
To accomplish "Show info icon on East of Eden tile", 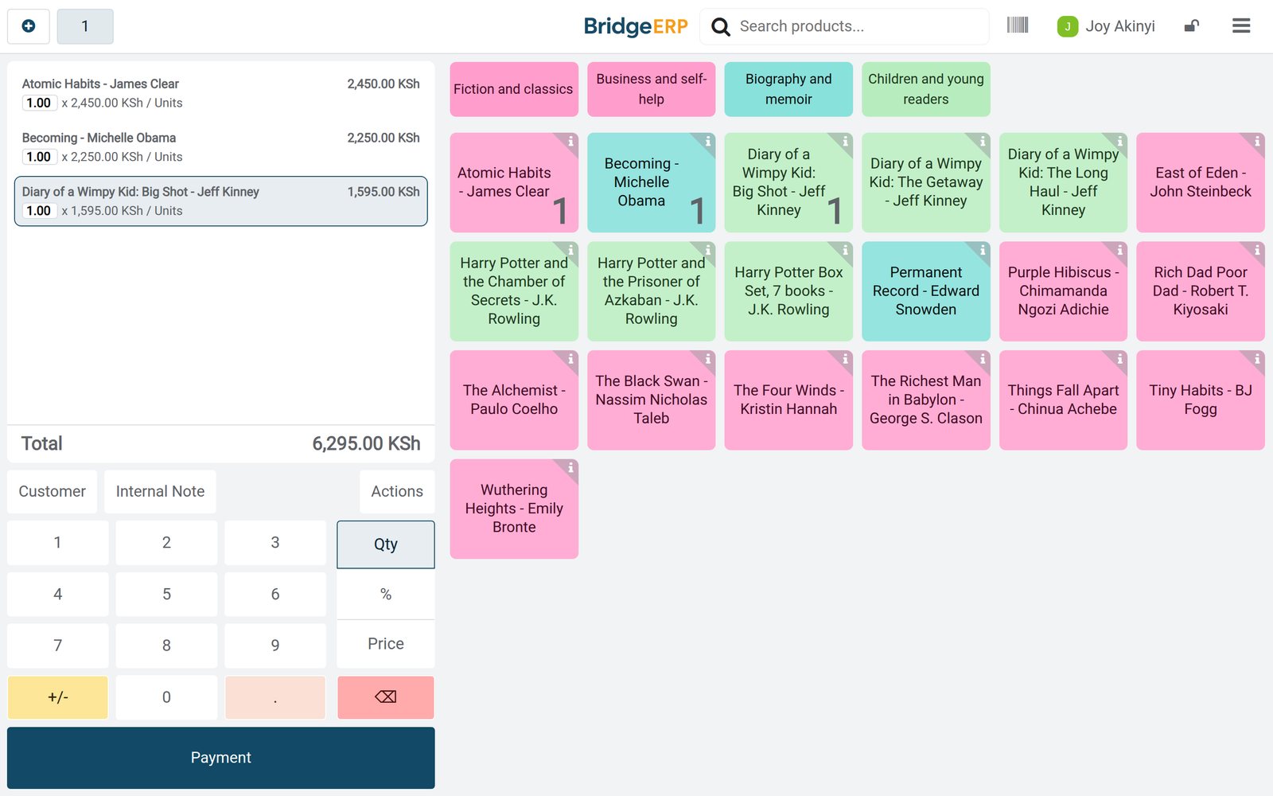I will (x=1256, y=142).
